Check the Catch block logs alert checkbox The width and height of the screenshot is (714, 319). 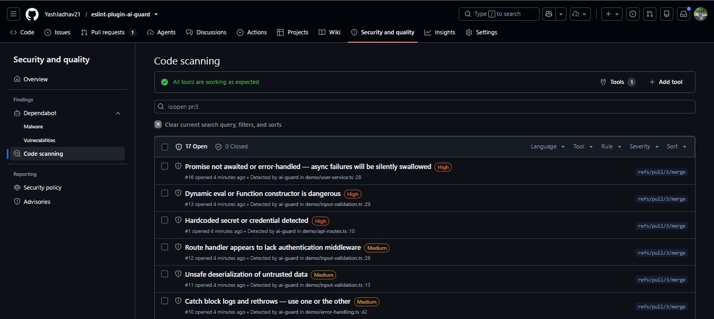(x=164, y=301)
